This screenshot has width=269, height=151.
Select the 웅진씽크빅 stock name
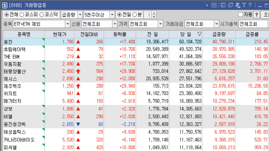click(x=14, y=124)
